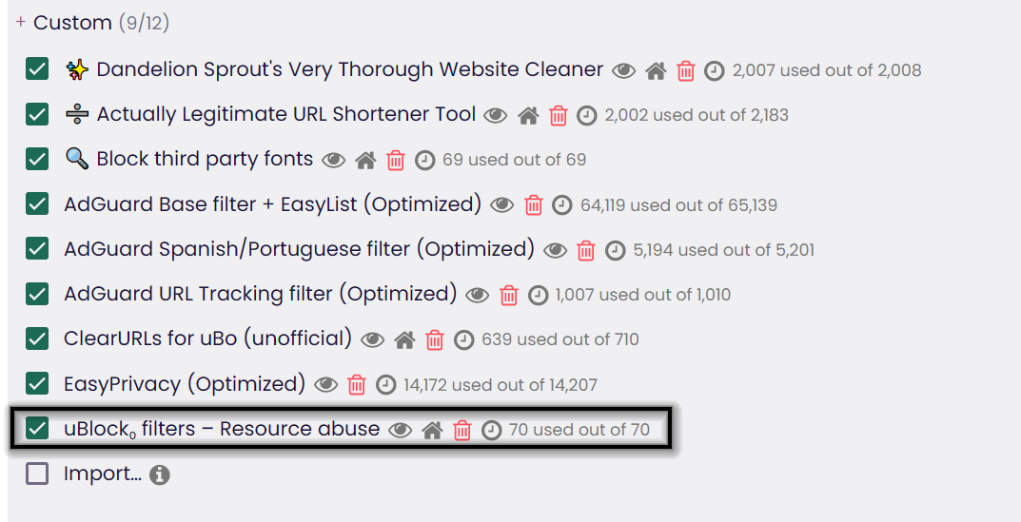Disable AdGuard URL Tracking filter checkbox
Screen dimensions: 1021x522
pos(37,295)
